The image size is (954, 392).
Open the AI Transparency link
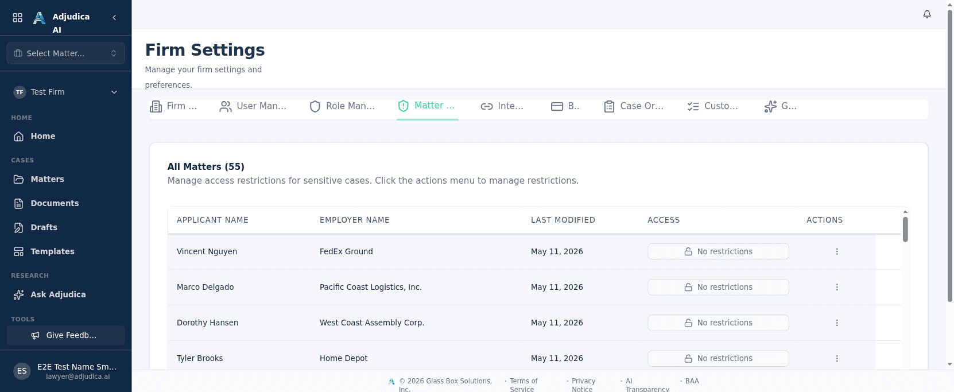(647, 385)
